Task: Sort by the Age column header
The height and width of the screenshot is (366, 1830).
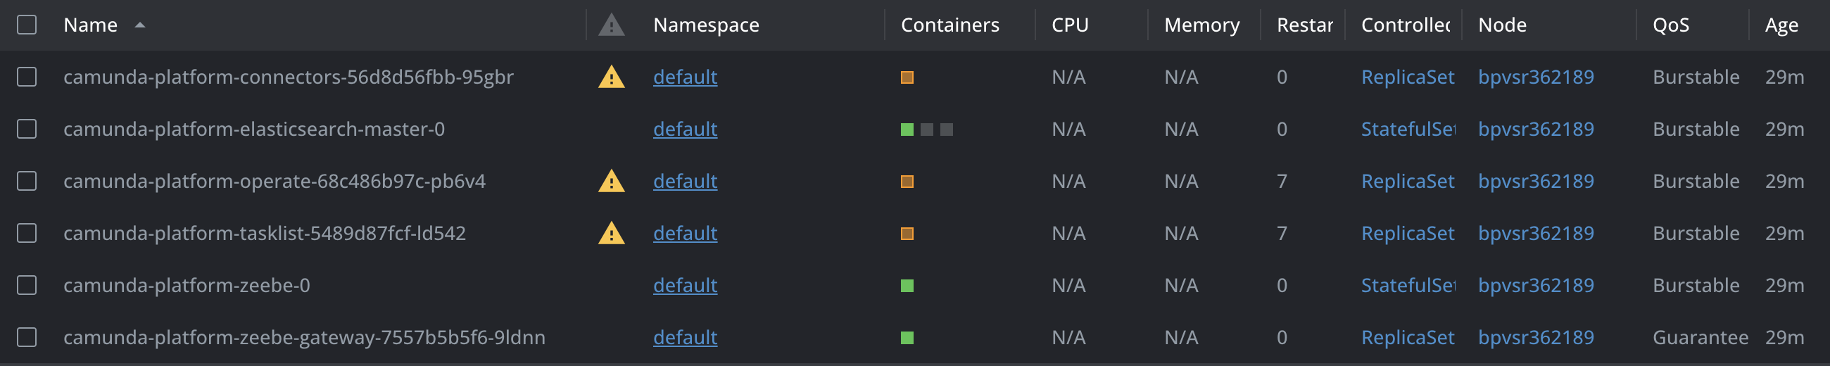Action: click(x=1781, y=25)
